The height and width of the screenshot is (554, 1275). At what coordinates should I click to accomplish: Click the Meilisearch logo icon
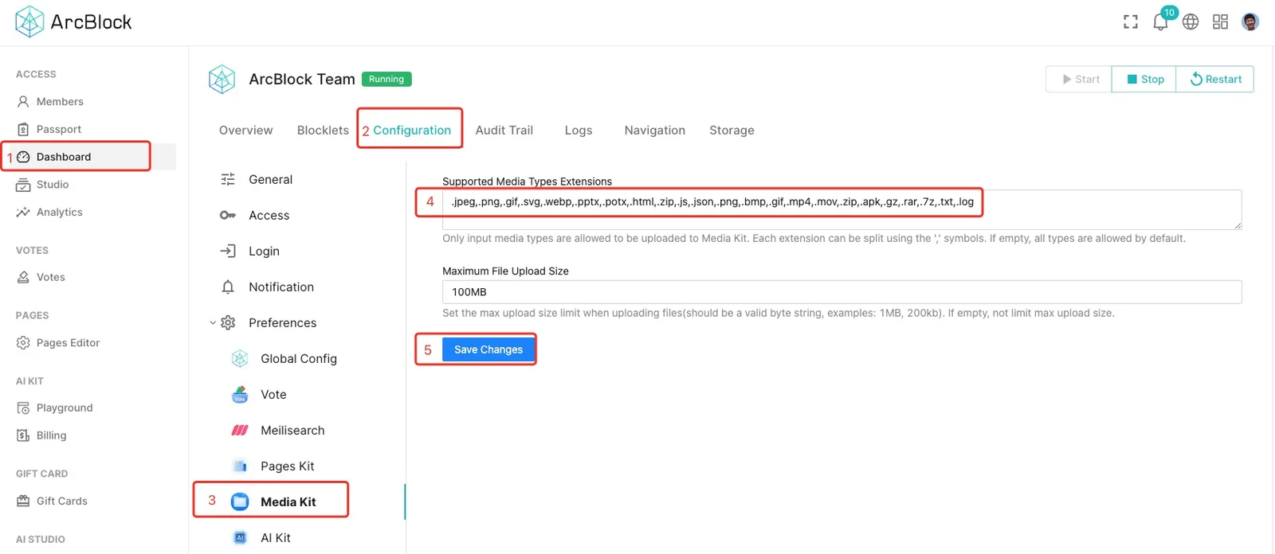[240, 430]
